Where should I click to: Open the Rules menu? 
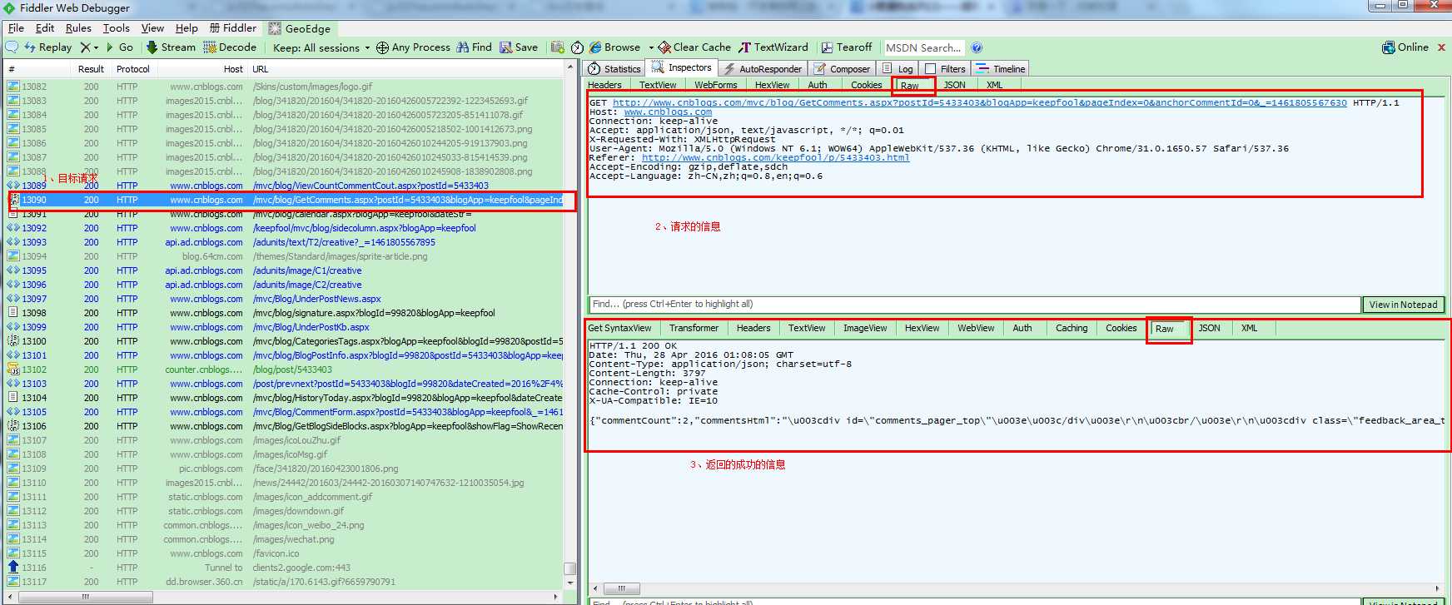click(78, 27)
